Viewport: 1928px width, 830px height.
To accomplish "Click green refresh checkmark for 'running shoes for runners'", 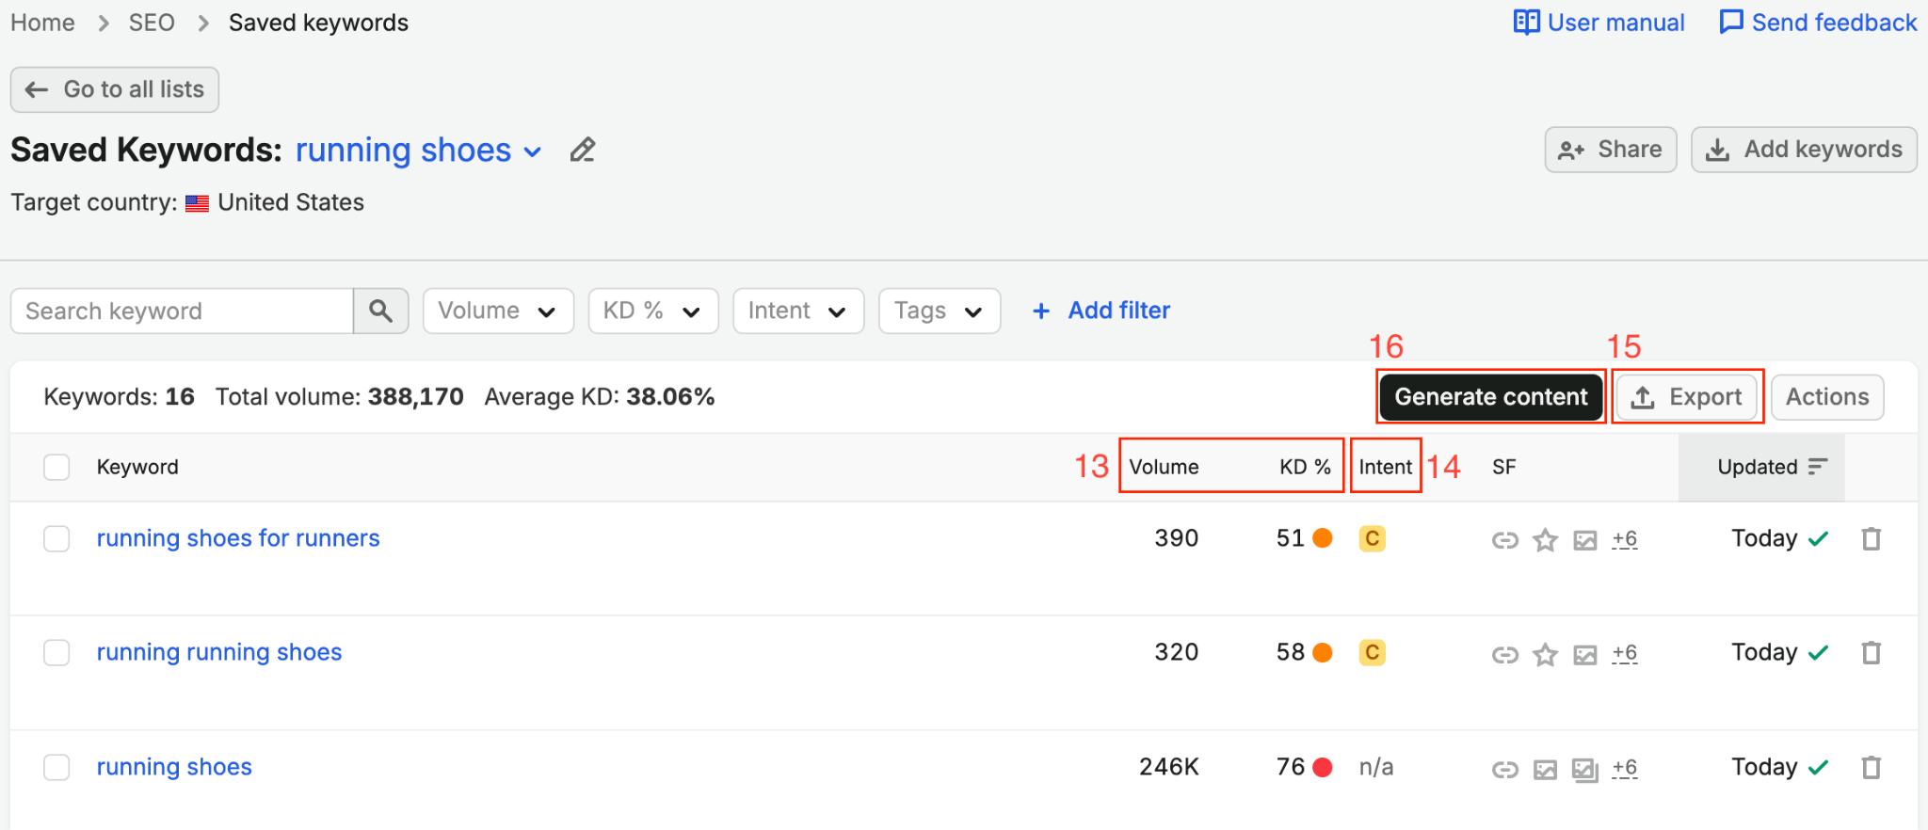I will 1819,538.
